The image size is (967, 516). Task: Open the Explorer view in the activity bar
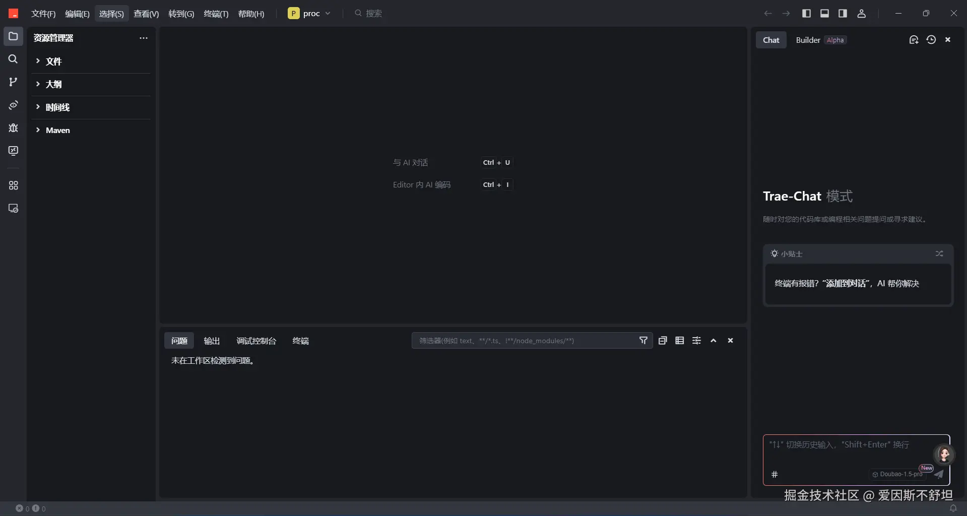(13, 36)
